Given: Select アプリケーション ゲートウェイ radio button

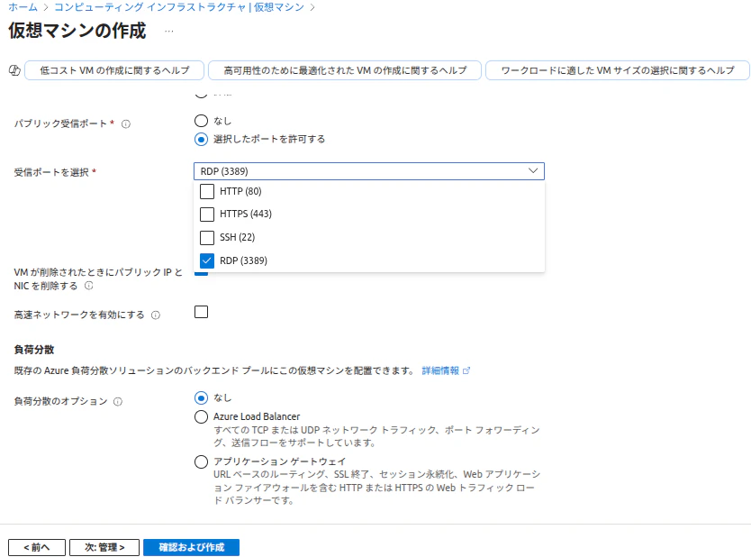Looking at the screenshot, I should coord(201,461).
